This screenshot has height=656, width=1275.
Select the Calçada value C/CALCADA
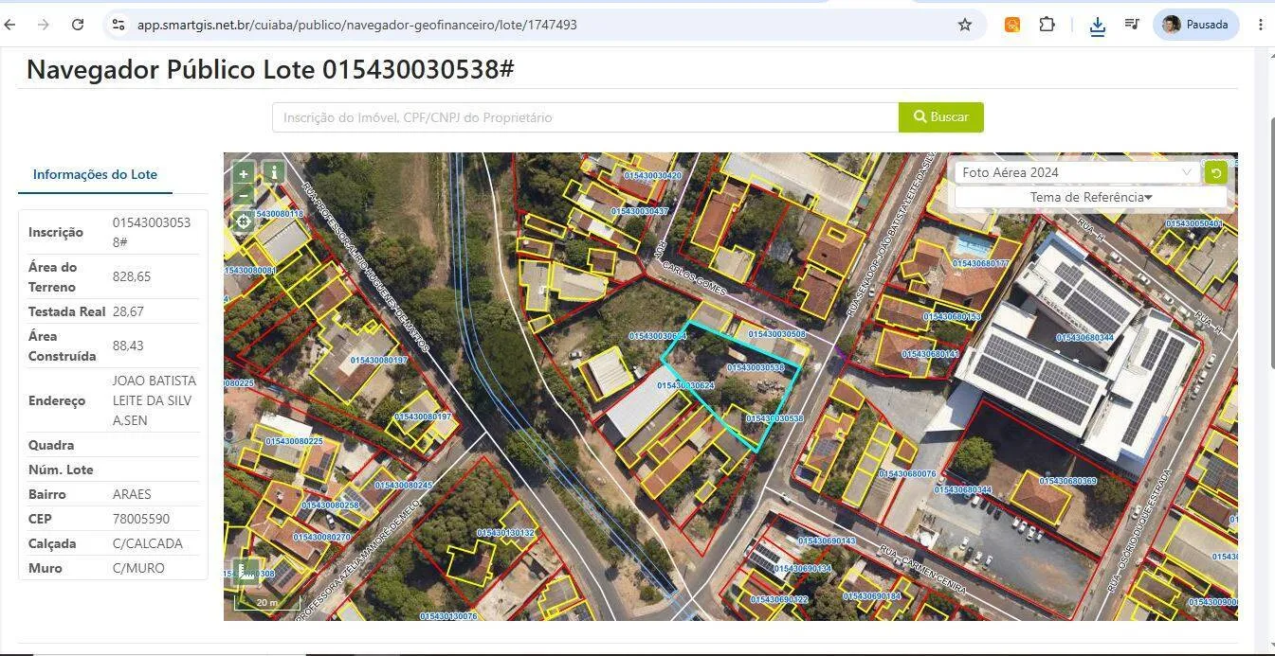tap(148, 543)
